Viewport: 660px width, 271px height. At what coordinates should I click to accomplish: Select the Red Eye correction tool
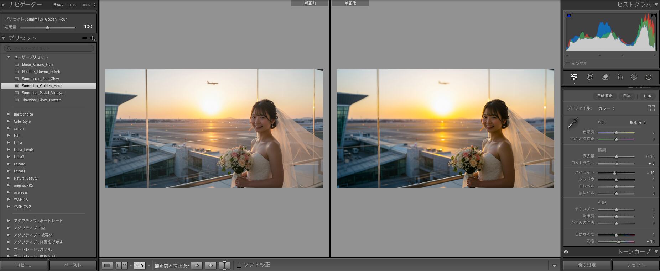[620, 77]
